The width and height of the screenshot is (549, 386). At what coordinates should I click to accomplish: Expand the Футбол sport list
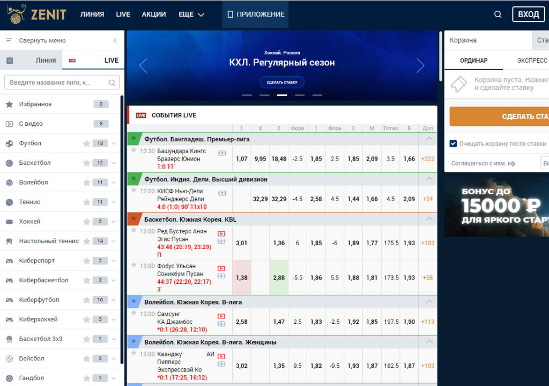[114, 143]
